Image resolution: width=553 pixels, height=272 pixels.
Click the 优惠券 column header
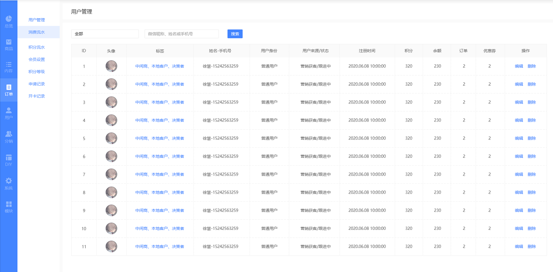click(489, 51)
